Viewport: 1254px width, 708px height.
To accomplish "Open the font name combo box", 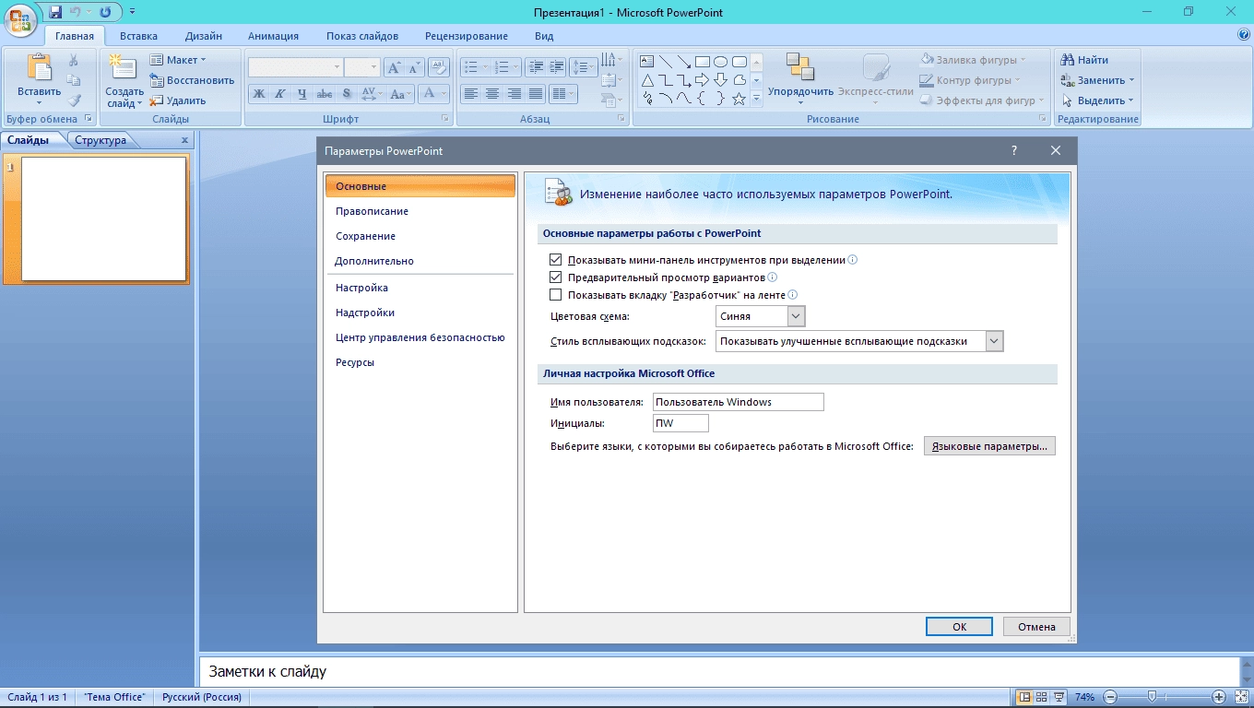I will click(x=295, y=67).
